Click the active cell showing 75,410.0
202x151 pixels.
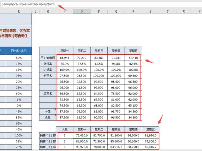[82, 135]
